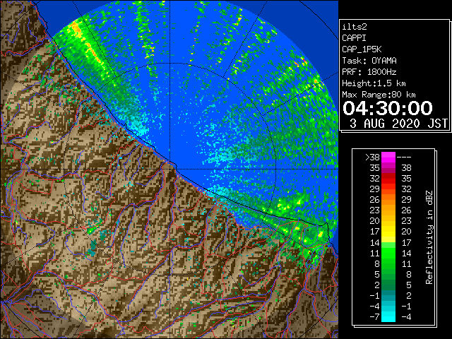
Task: Pick the teal -1 to 2 legend swatch
Action: click(x=388, y=295)
